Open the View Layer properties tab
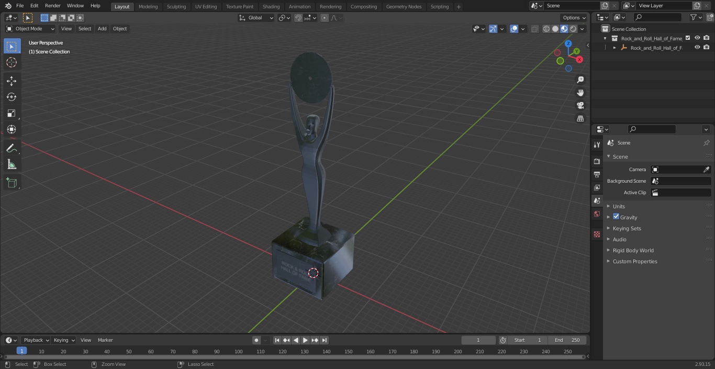This screenshot has height=369, width=715. pos(597,187)
